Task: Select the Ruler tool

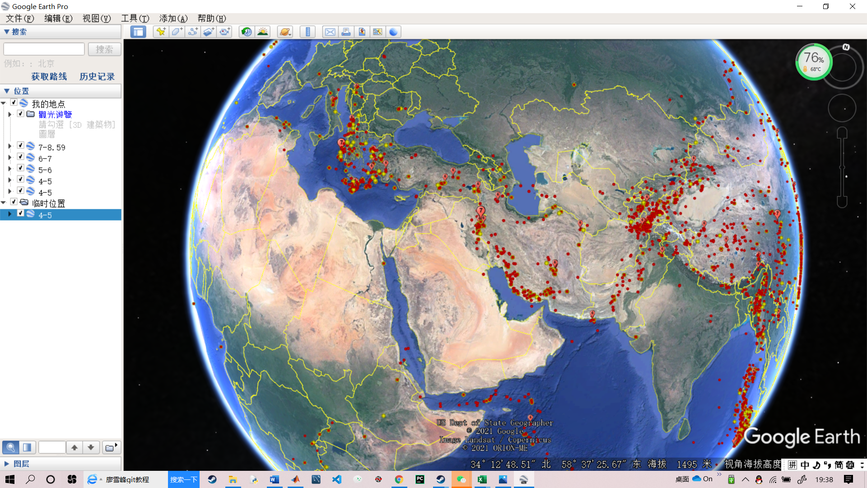Action: (x=308, y=32)
